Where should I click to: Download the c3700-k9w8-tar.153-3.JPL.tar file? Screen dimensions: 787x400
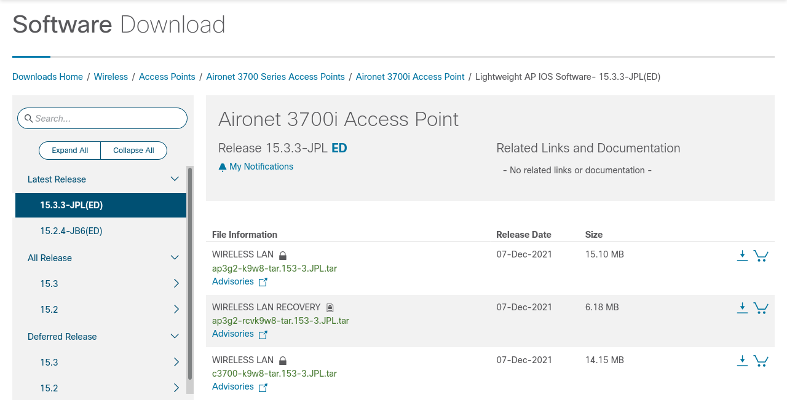[x=742, y=361]
